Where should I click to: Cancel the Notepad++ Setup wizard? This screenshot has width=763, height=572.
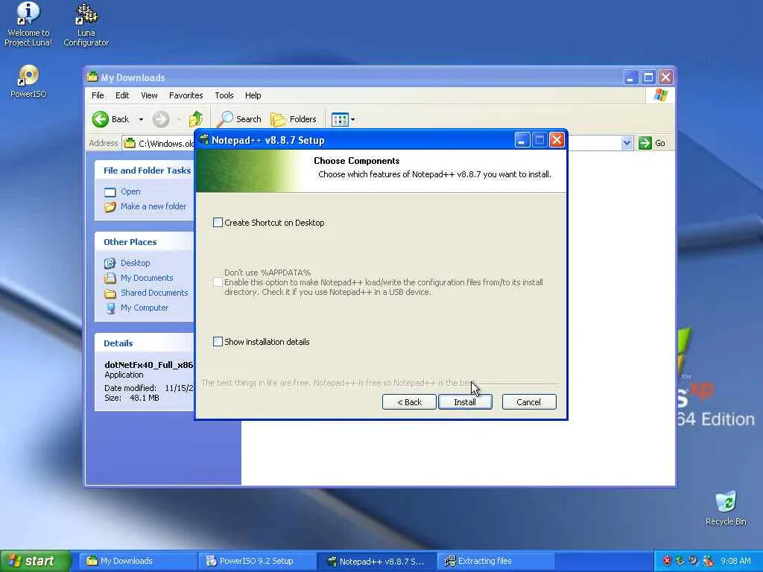coord(529,402)
